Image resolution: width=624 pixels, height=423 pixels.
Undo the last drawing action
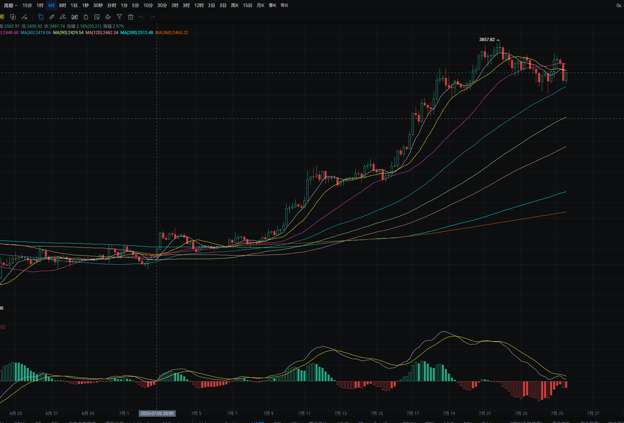coord(142,17)
